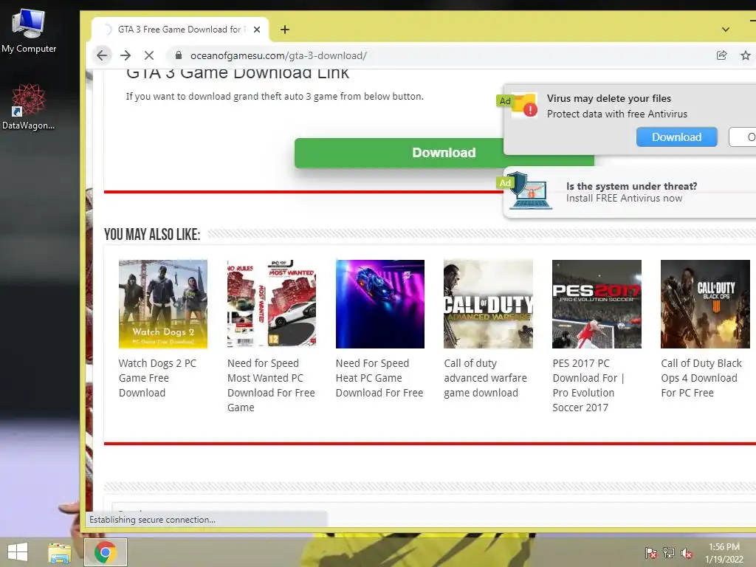Open the Action Center flag tray icon
The image size is (756, 567).
click(x=650, y=553)
